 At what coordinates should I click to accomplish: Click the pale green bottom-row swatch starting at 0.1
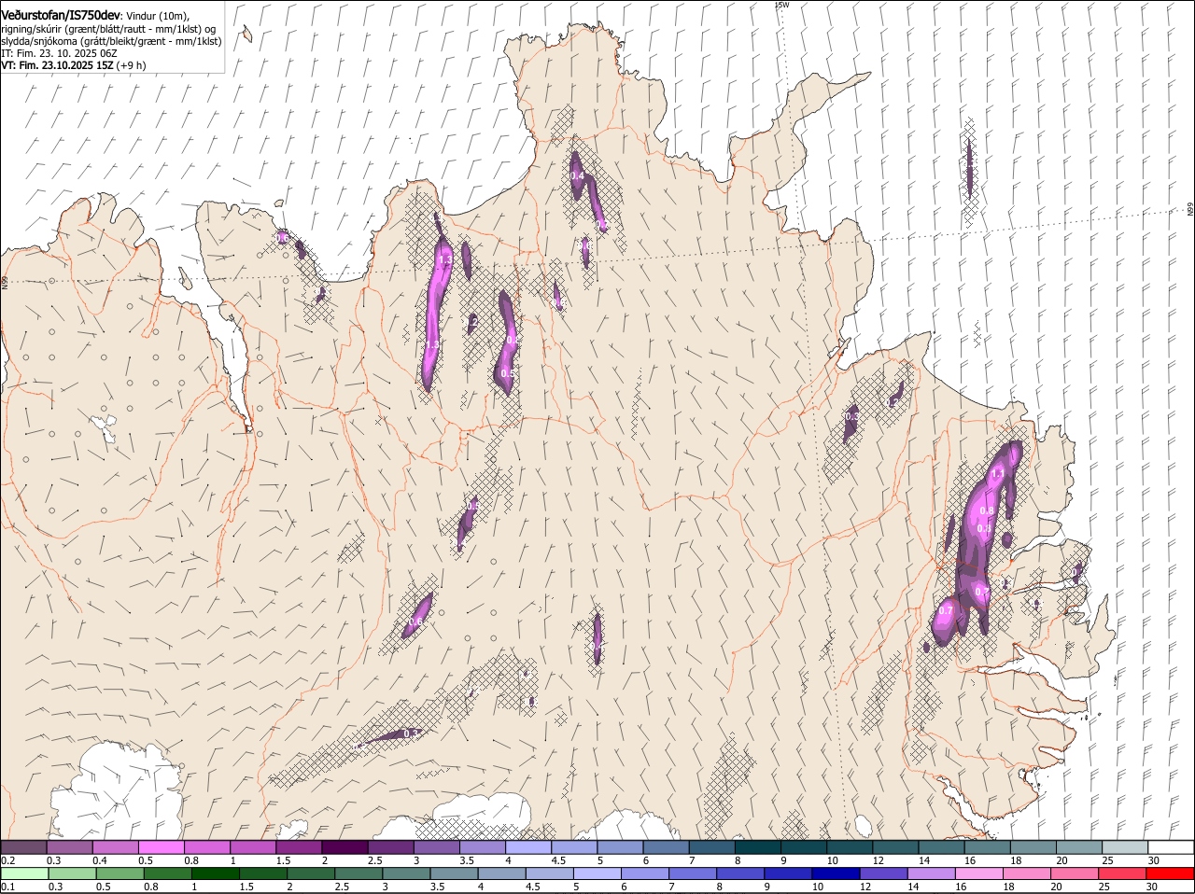23,873
